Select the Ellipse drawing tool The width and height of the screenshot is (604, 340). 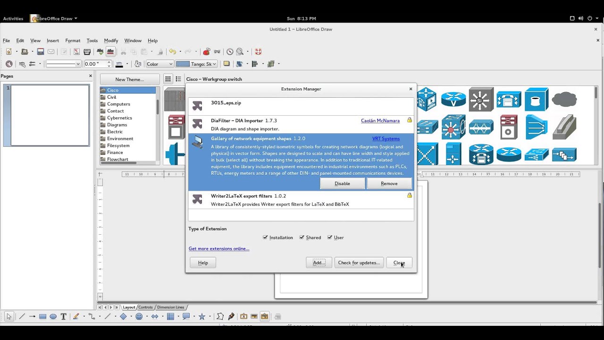[x=53, y=316]
